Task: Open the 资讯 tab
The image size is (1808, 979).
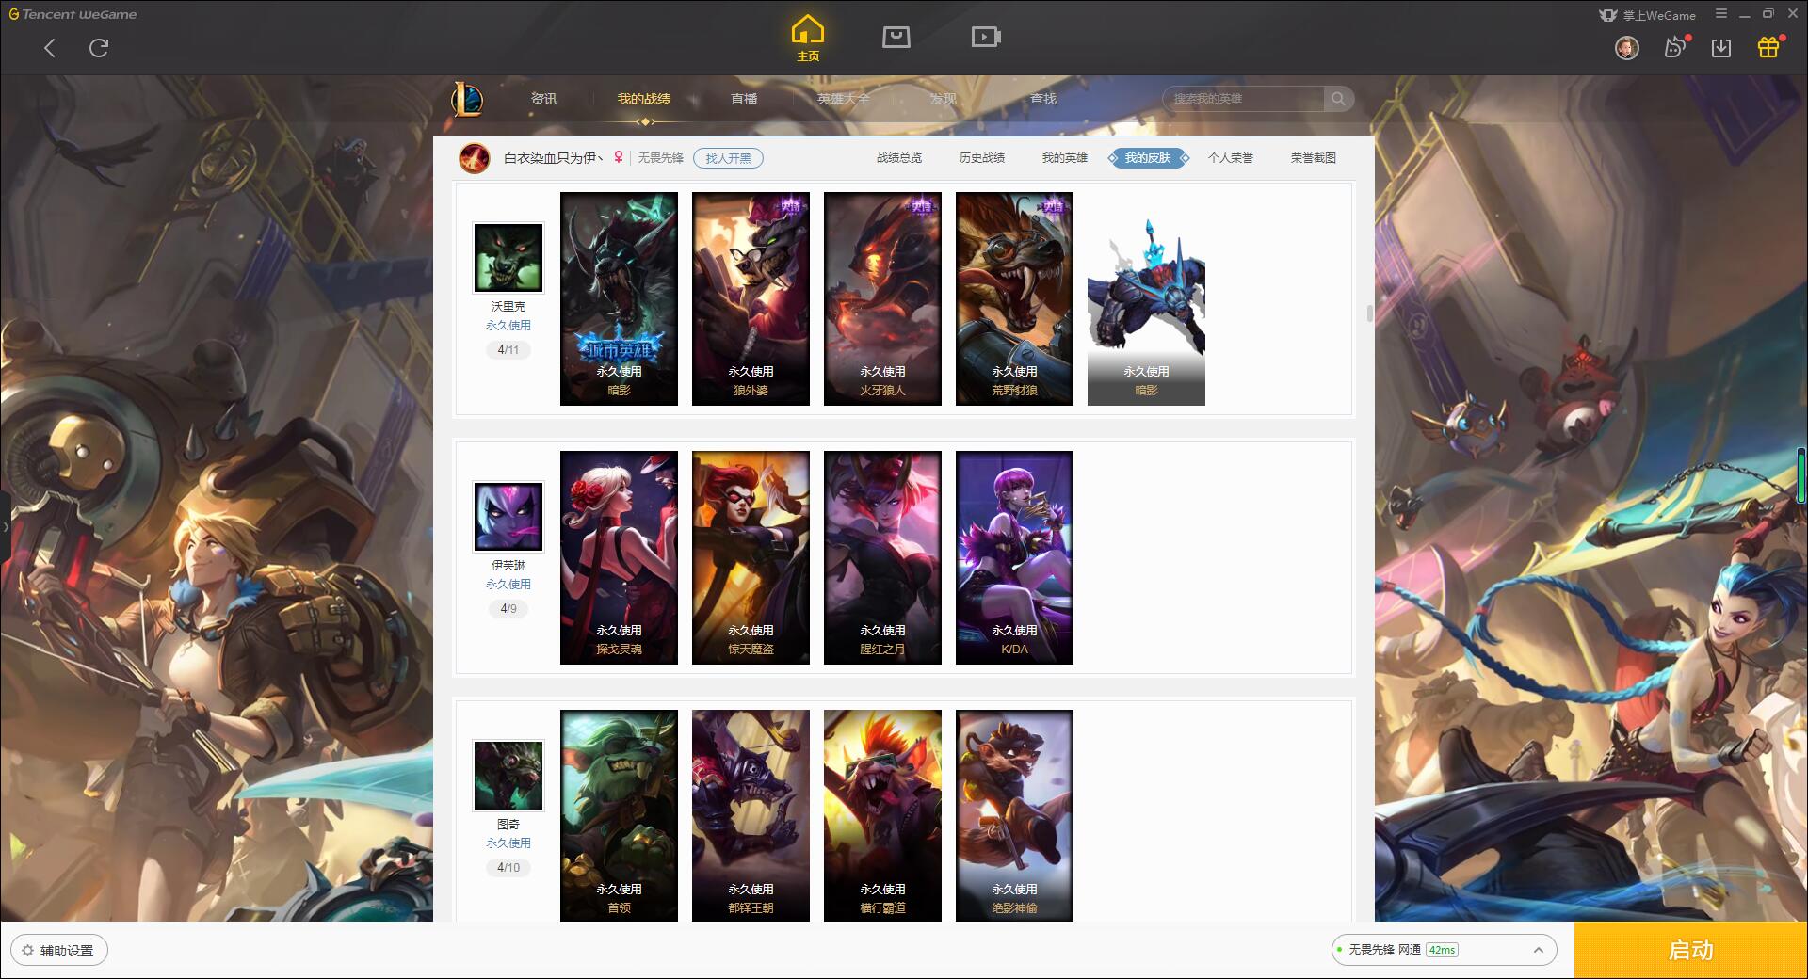Action: coord(543,99)
